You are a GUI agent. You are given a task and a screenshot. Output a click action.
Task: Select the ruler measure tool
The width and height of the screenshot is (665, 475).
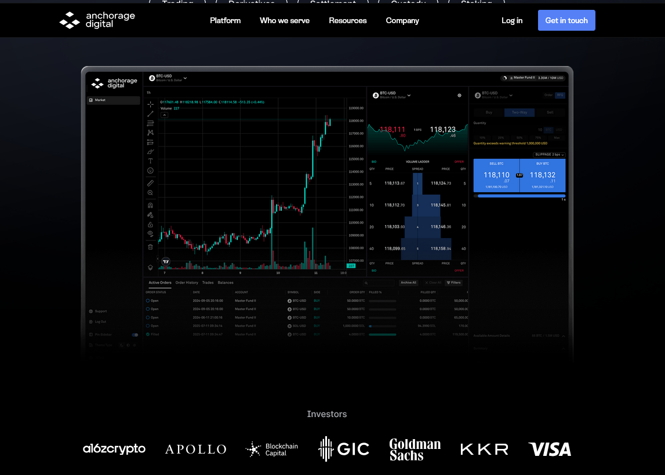pyautogui.click(x=150, y=183)
